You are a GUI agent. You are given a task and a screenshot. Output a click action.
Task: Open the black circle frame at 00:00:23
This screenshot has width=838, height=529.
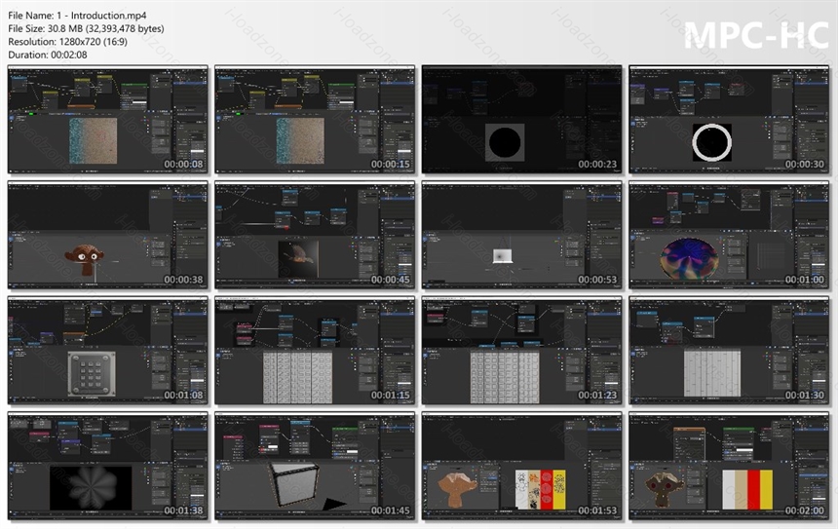coord(521,120)
